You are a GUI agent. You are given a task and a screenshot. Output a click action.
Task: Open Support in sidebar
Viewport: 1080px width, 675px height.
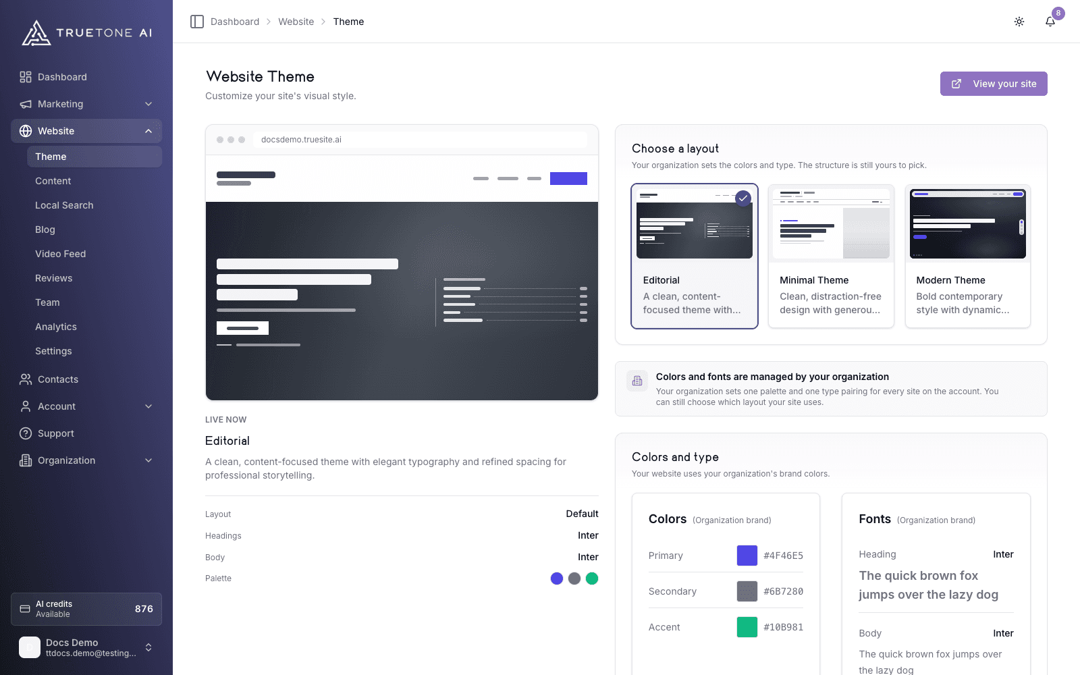click(x=86, y=433)
